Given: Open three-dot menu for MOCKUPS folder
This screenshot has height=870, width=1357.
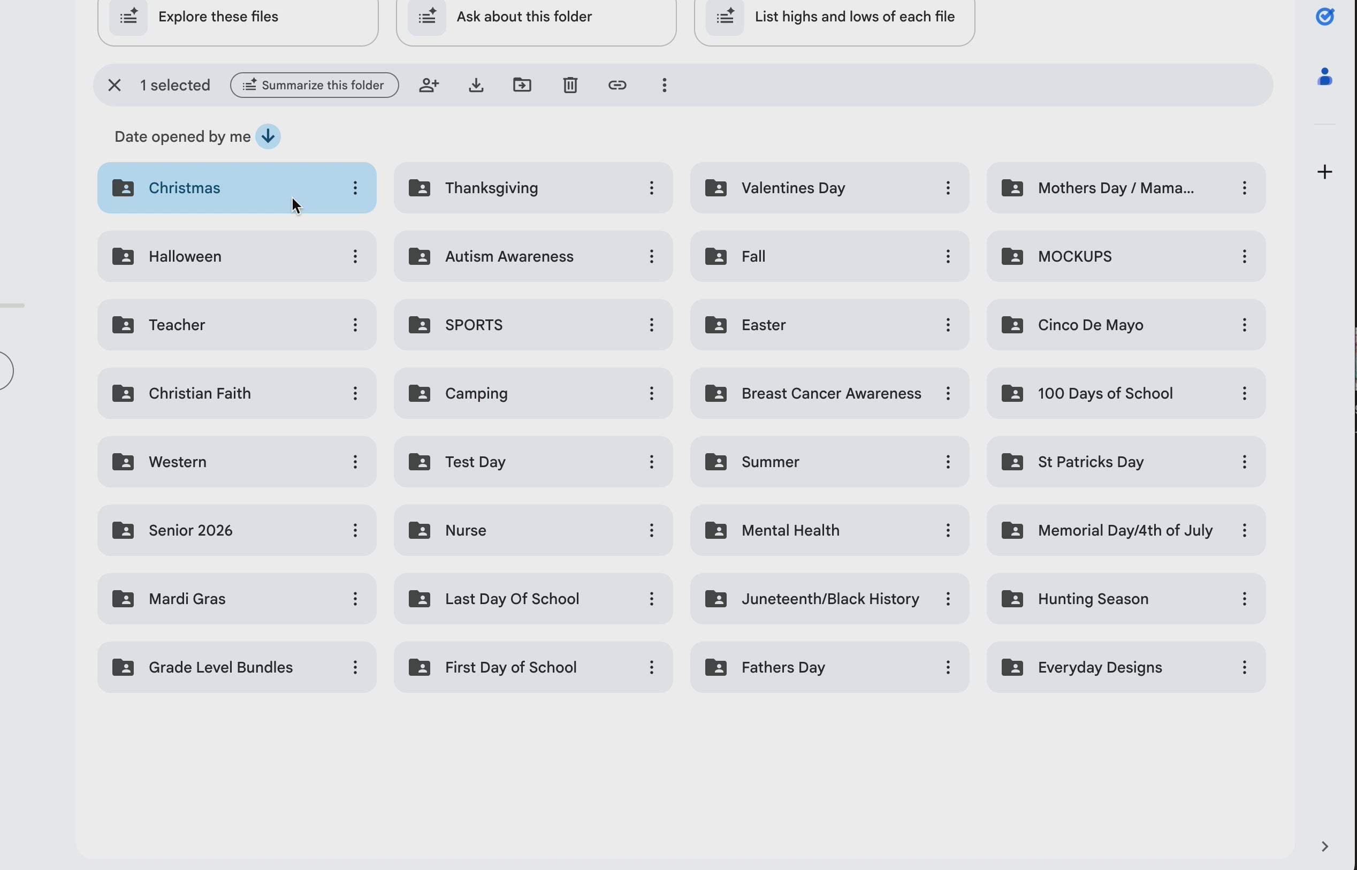Looking at the screenshot, I should click(x=1244, y=256).
